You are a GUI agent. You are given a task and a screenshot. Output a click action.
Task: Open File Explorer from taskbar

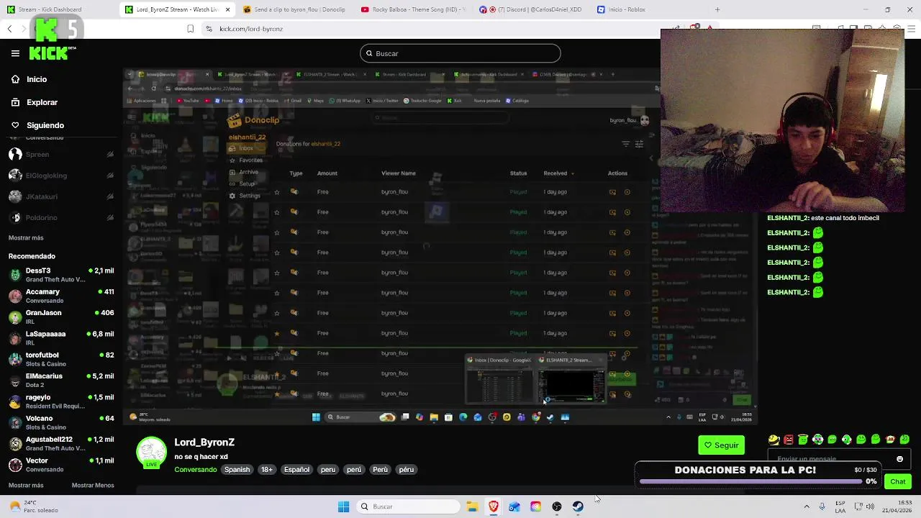(x=472, y=506)
